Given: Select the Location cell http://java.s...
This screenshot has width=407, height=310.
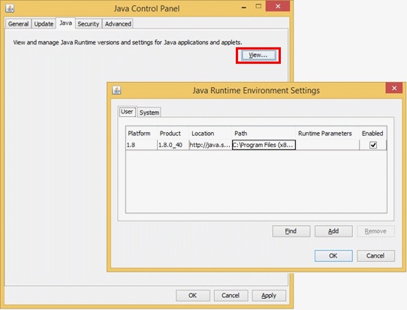Looking at the screenshot, I should tap(210, 145).
